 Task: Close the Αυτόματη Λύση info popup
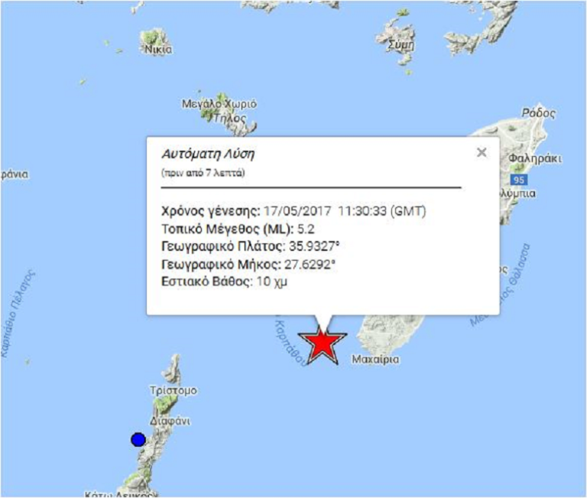[x=481, y=152]
